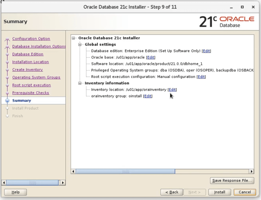The width and height of the screenshot is (261, 200).
Task: Maximize the installer window
Action: coord(242,7)
